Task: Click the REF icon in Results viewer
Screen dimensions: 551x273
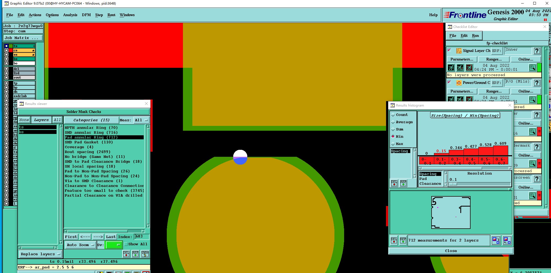Action: click(135, 254)
